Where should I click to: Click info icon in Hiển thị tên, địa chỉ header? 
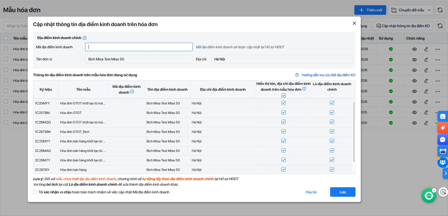coord(304,89)
